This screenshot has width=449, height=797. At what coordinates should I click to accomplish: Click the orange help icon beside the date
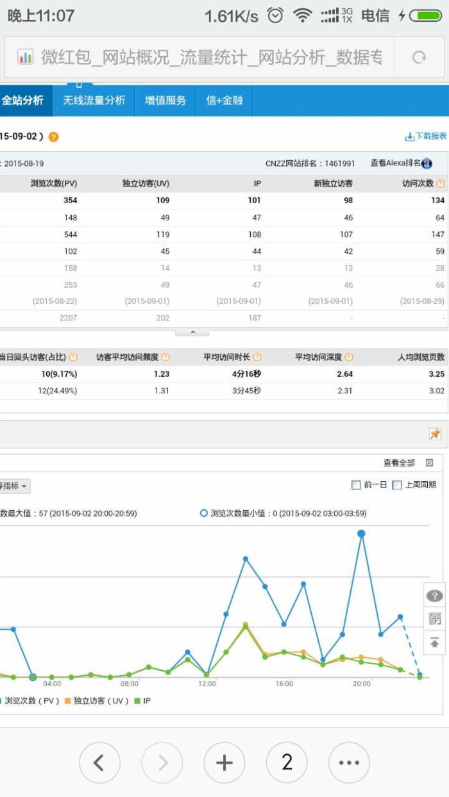click(54, 137)
